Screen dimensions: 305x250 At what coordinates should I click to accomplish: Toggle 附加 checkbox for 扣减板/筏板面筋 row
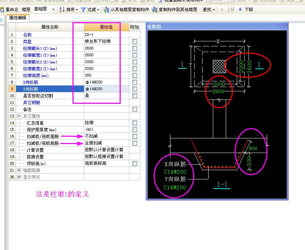click(135, 136)
